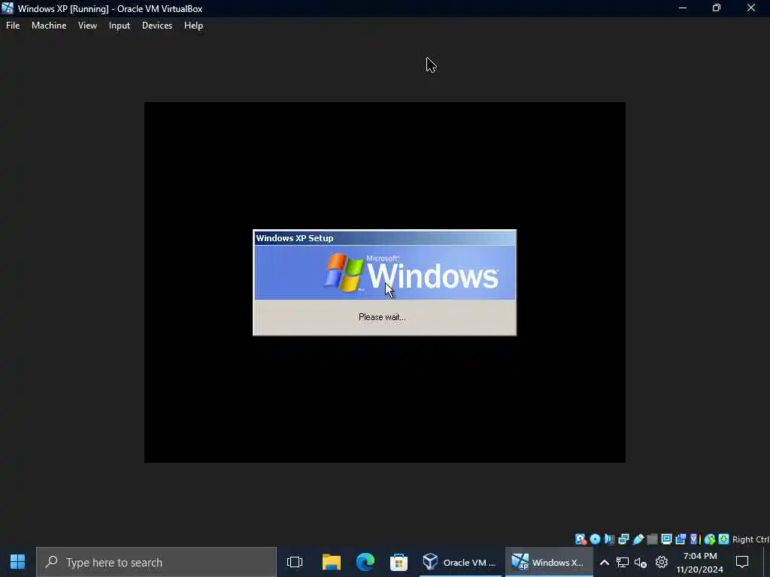Close the VirtualBox VM window
The width and height of the screenshot is (770, 577).
pyautogui.click(x=751, y=8)
